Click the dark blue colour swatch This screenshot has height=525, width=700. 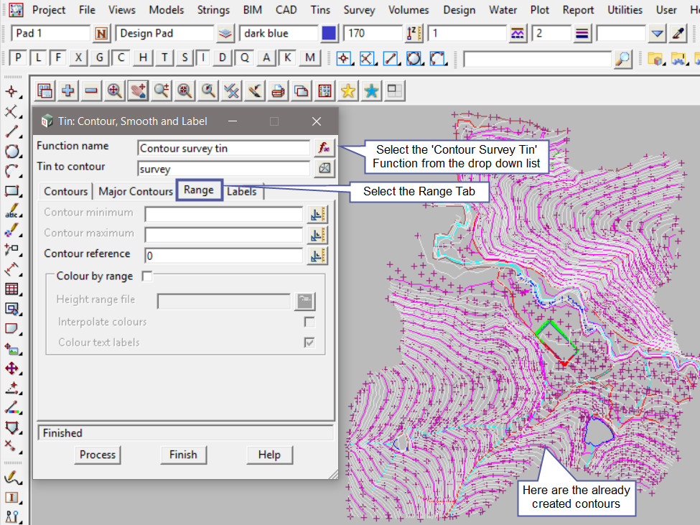(329, 34)
